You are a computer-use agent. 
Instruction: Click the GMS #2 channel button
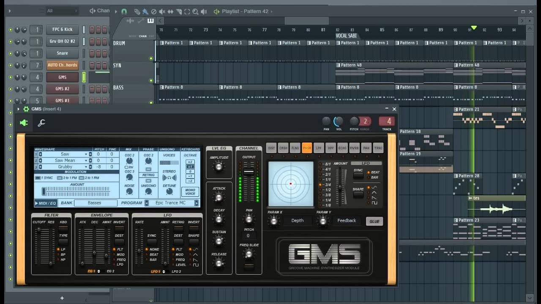pyautogui.click(x=62, y=89)
